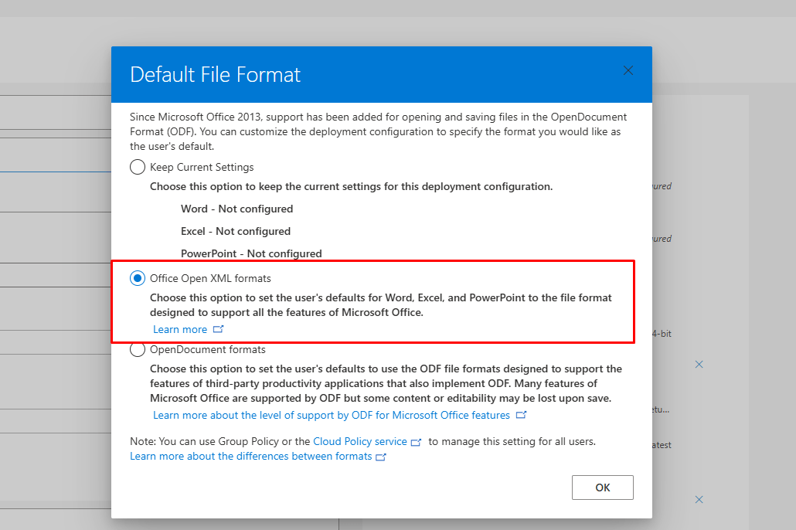Click external-link icon beside Cloud Policy service
Image resolution: width=796 pixels, height=530 pixels.
(x=417, y=442)
